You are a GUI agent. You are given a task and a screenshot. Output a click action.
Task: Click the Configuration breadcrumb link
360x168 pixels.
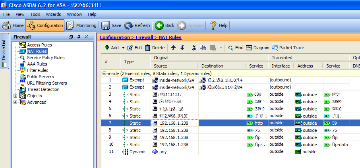coord(114,37)
